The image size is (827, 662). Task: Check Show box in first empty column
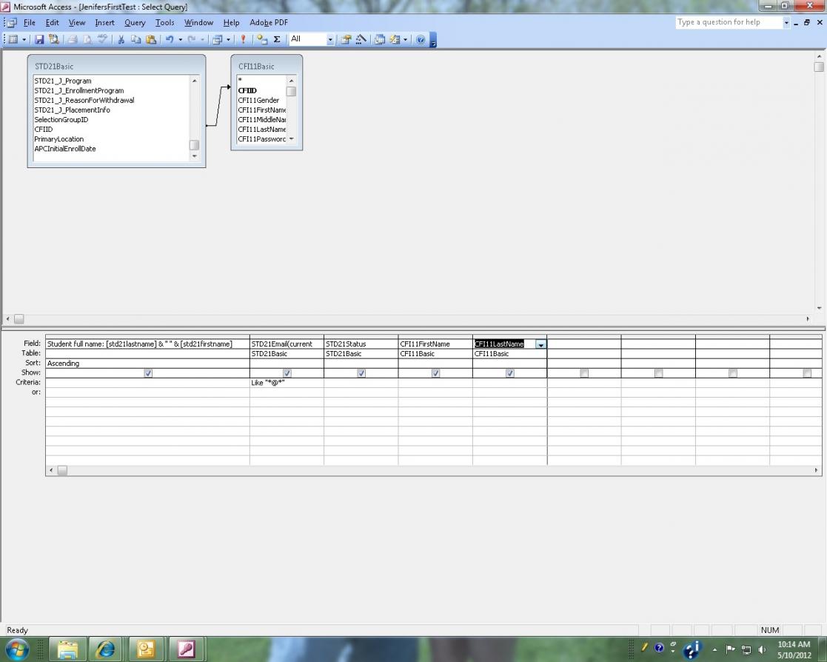584,373
